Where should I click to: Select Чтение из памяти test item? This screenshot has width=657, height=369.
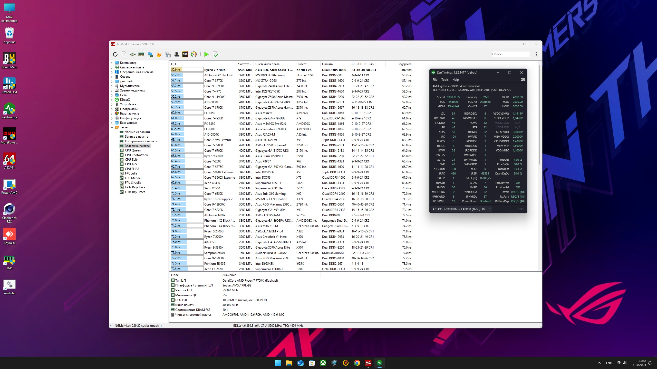tap(137, 132)
